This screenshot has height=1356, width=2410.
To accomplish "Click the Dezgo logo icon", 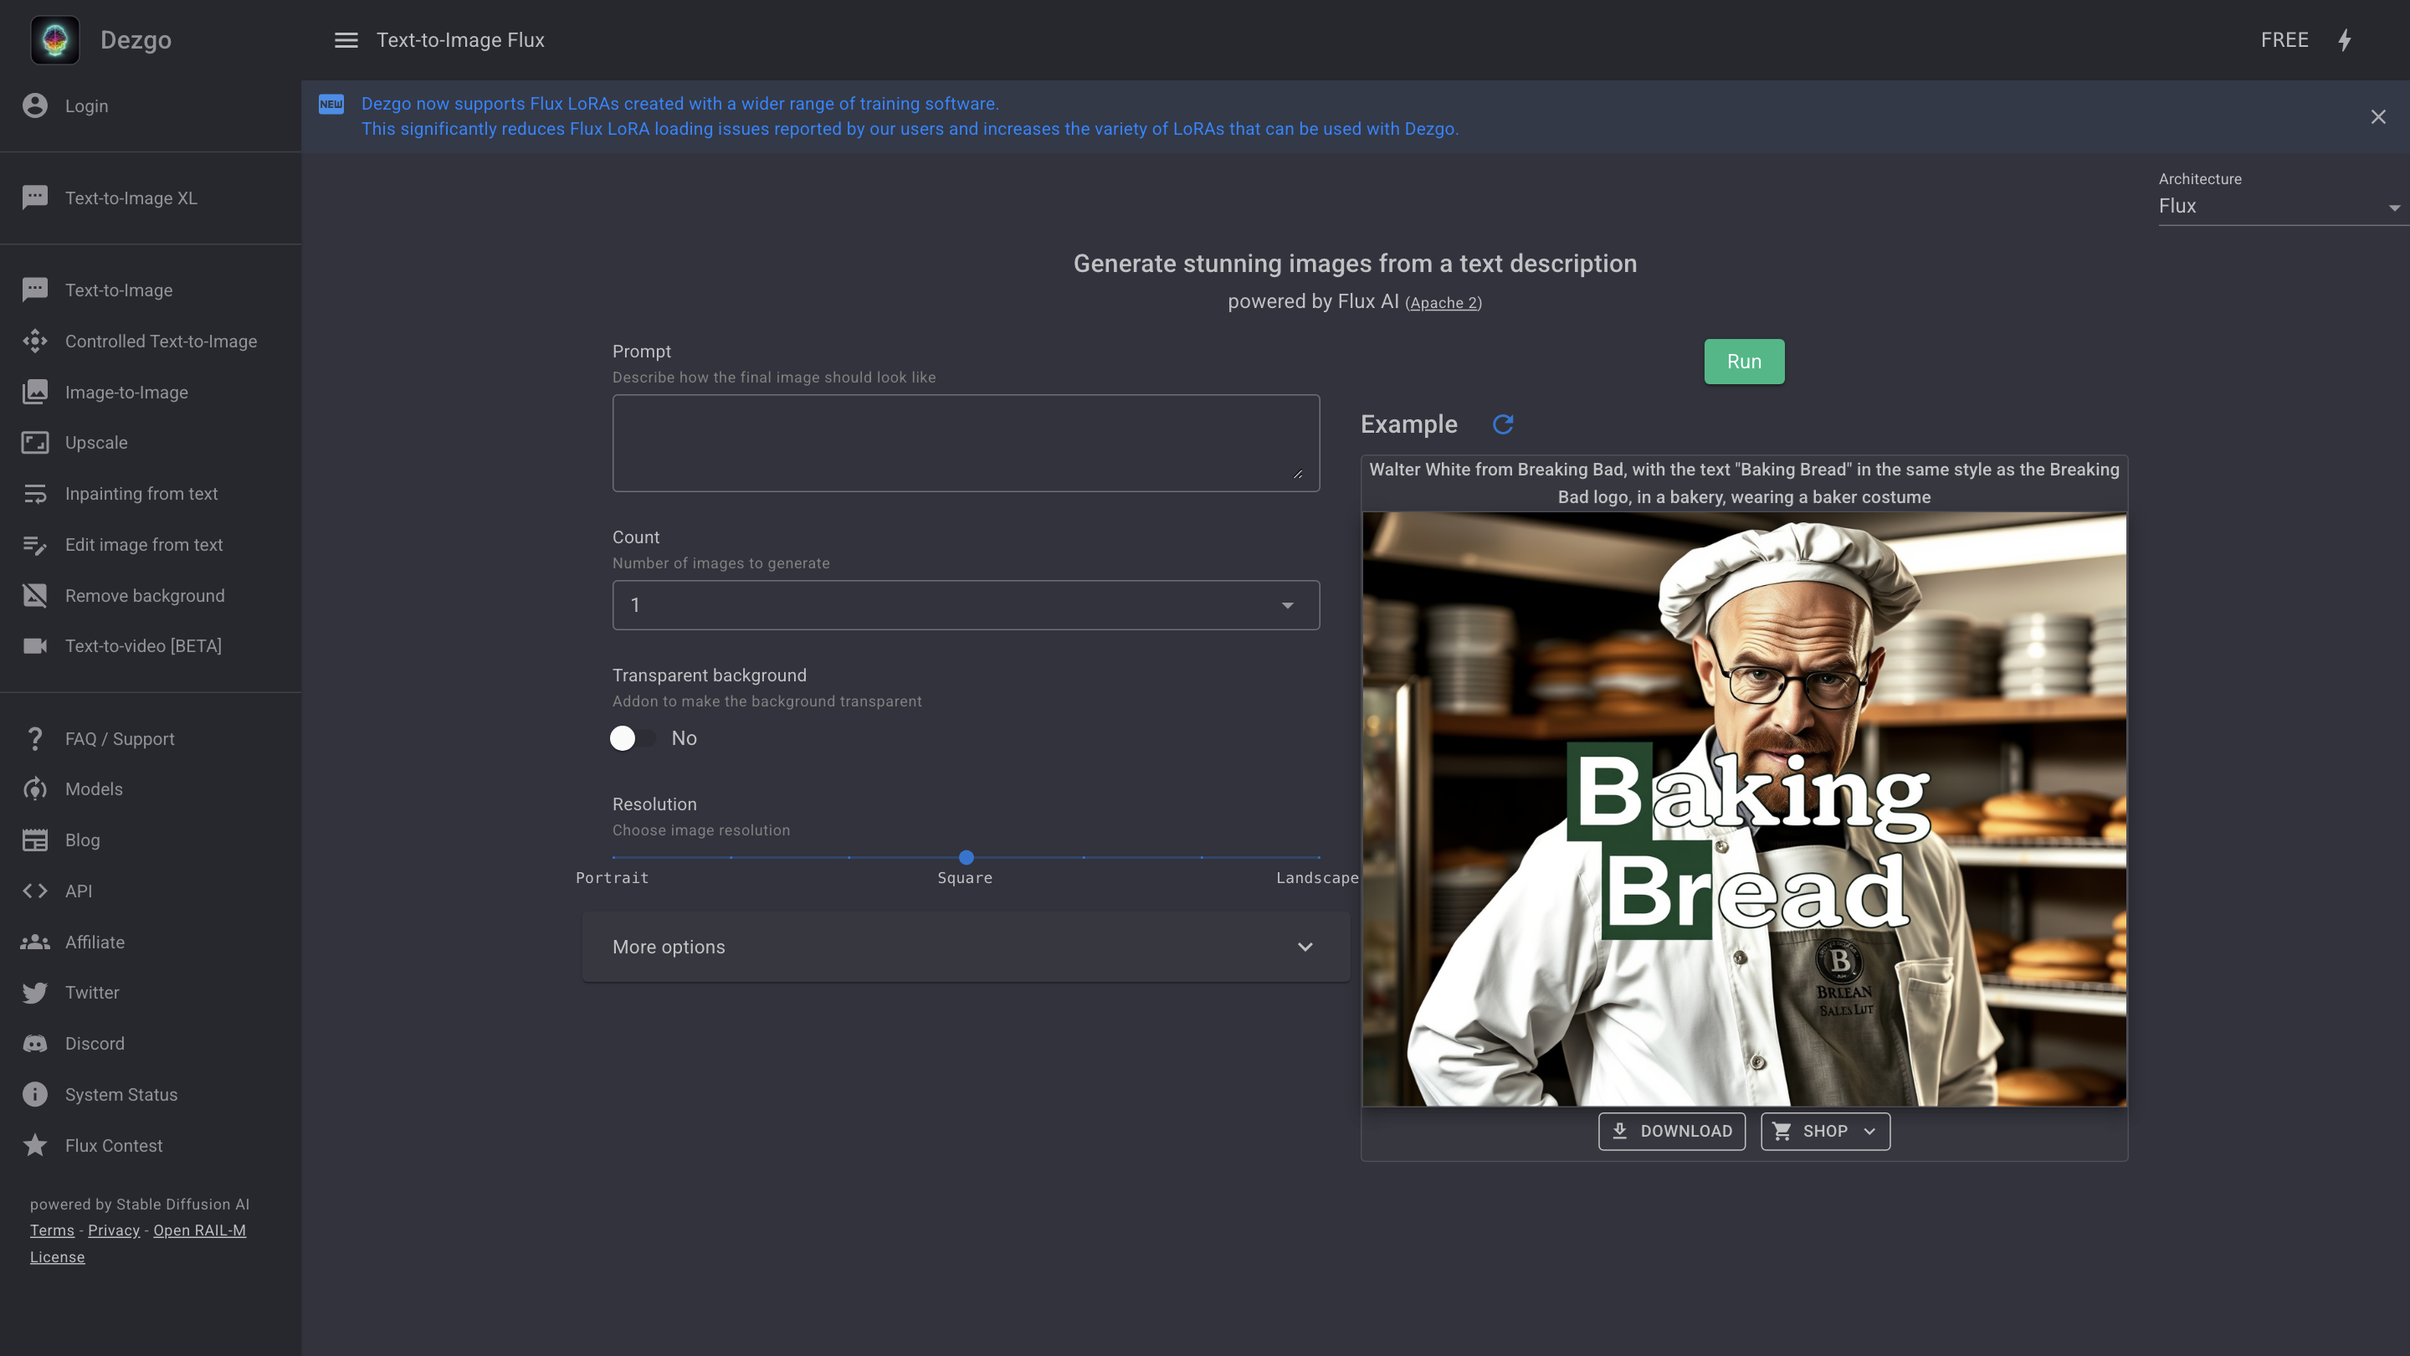I will click(55, 40).
